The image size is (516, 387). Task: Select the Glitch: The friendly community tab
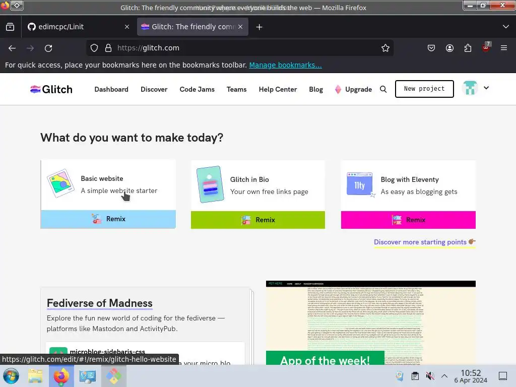193,27
